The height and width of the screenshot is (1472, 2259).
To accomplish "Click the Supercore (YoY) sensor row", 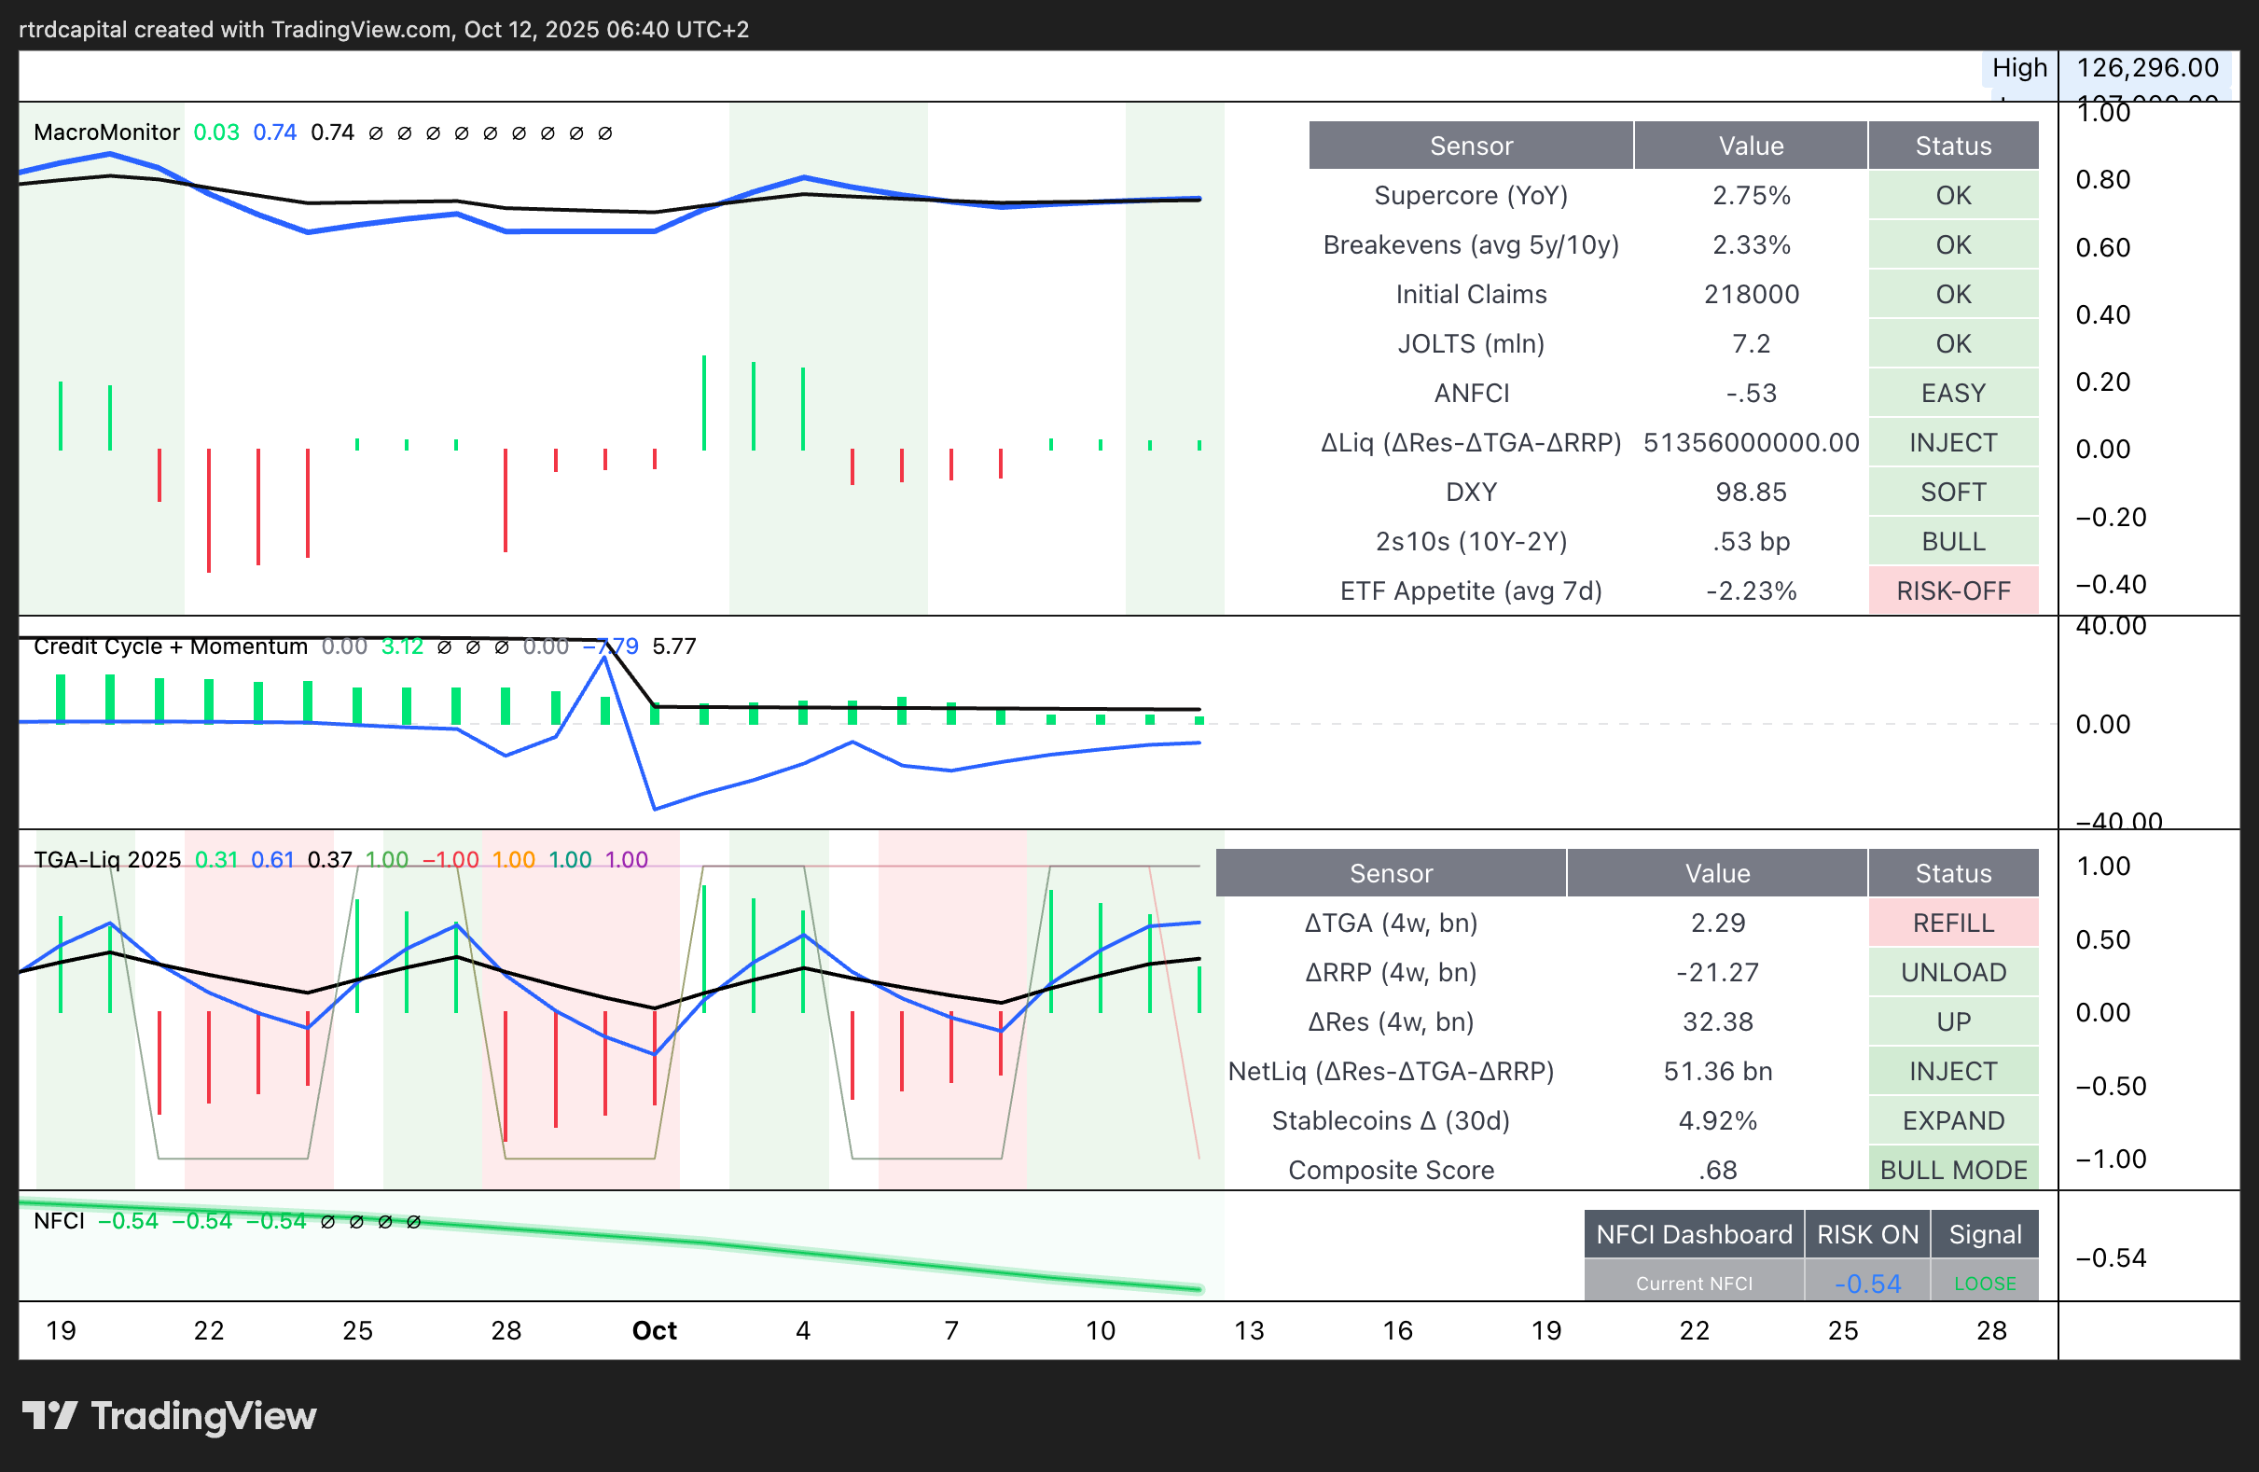I will (x=1470, y=196).
